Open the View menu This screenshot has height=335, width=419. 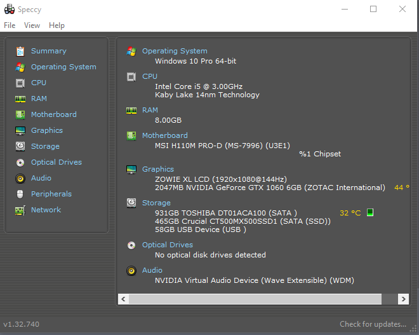32,25
